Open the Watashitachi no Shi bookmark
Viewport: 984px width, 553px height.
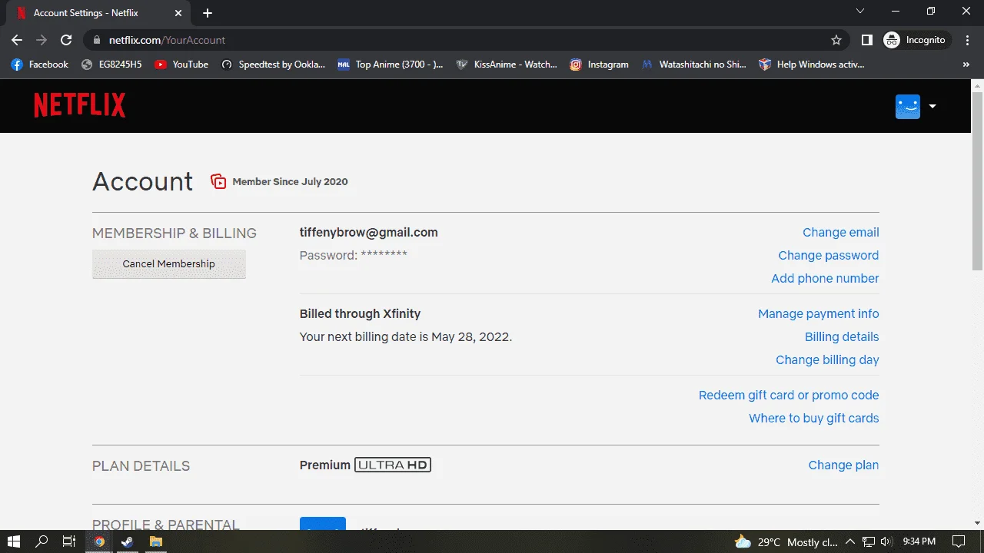coord(694,65)
